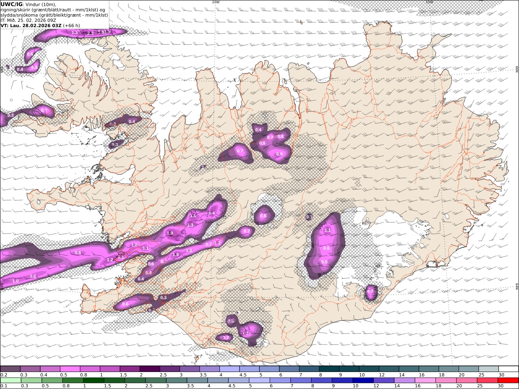The height and width of the screenshot is (389, 519).
Task: Select the 0.2–0.3 swatch in upper snow legend
Action: pyautogui.click(x=10, y=369)
